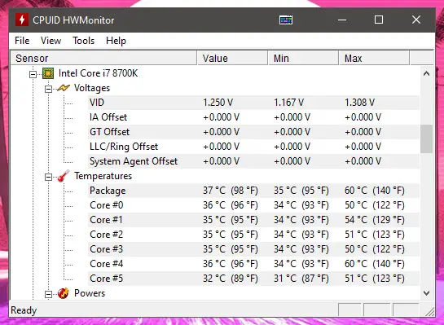This screenshot has width=444, height=325.
Task: Click Core #0 value 36 °C (96 °F)
Action: tap(231, 205)
